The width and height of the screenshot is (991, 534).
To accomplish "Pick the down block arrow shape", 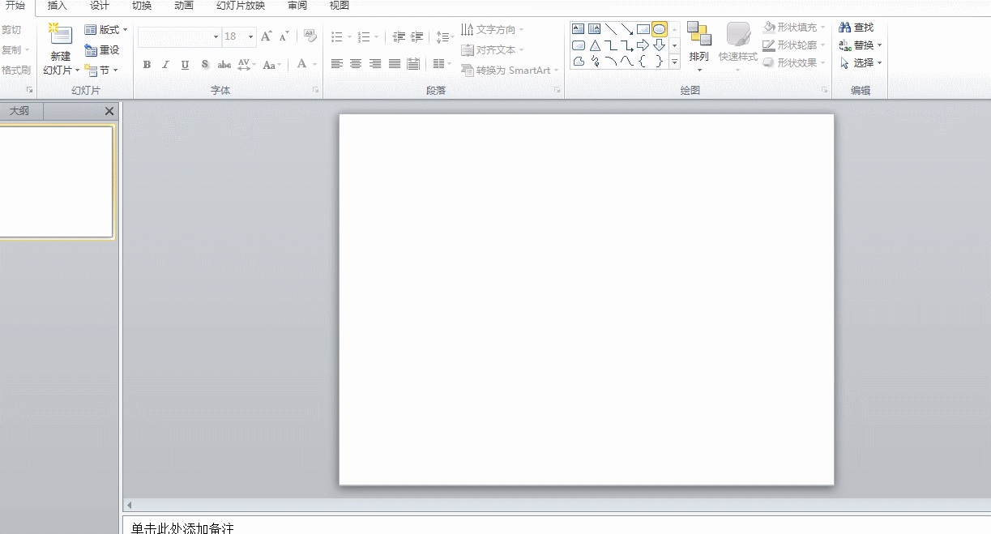I will (x=660, y=45).
